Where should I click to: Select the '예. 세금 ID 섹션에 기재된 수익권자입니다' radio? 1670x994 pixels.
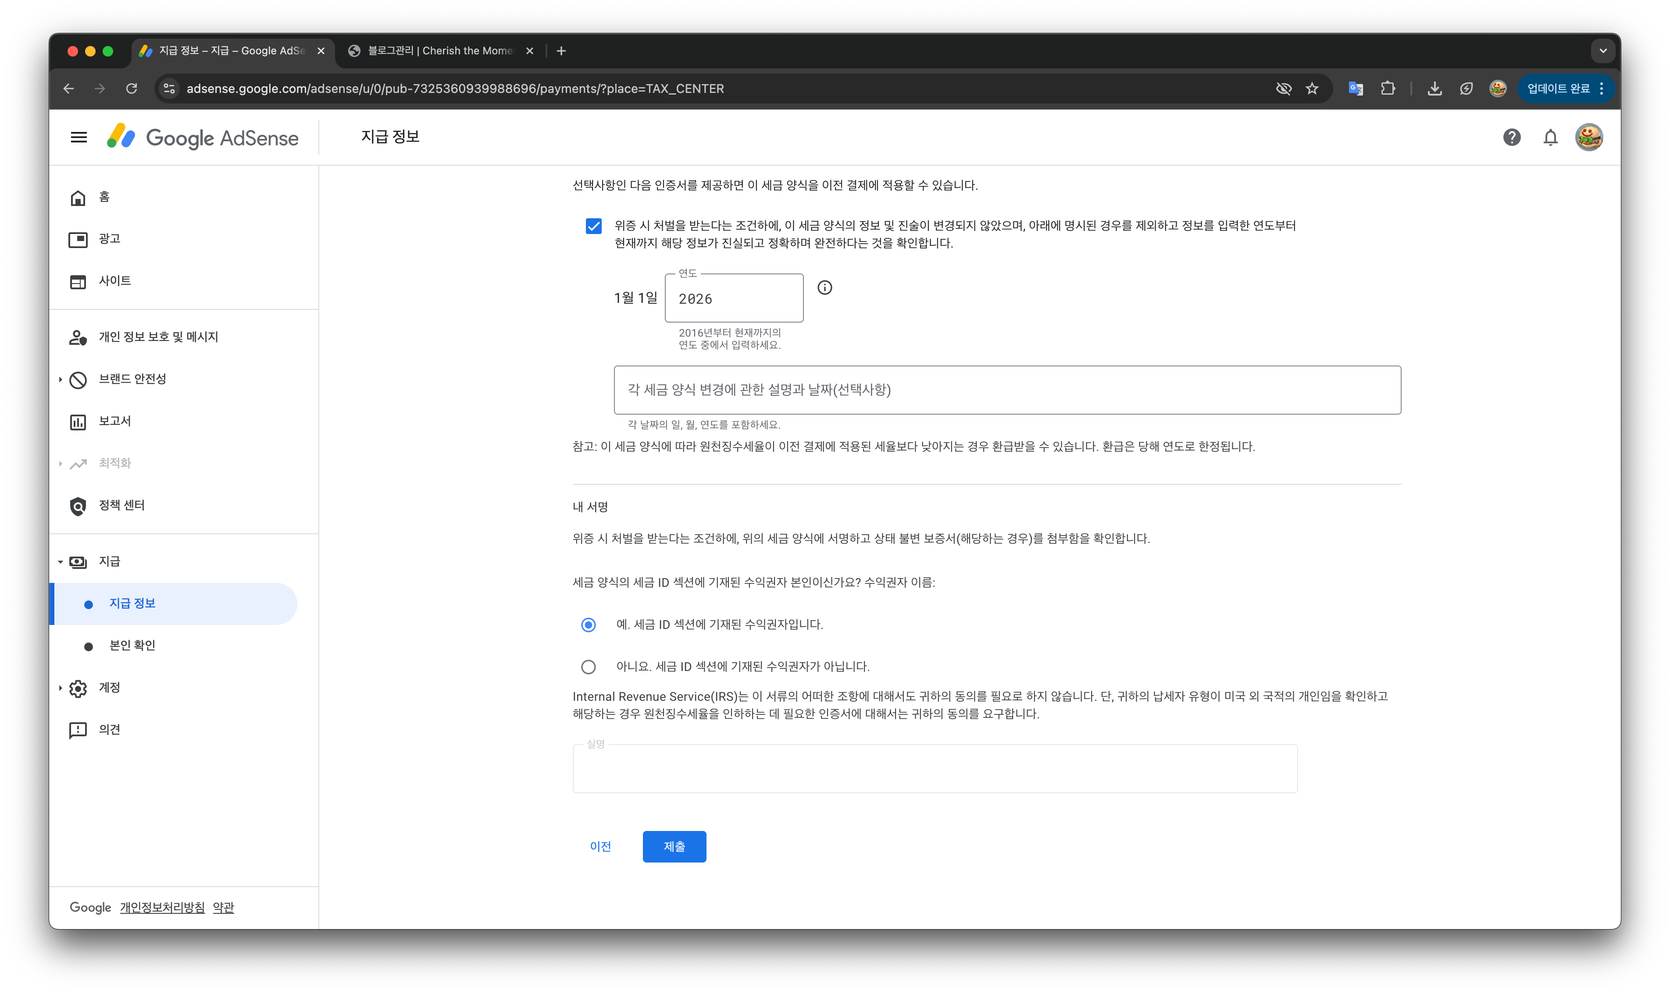point(589,625)
